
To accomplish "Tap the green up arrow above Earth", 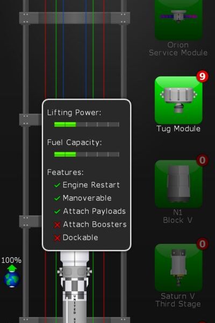I will 12,268.
